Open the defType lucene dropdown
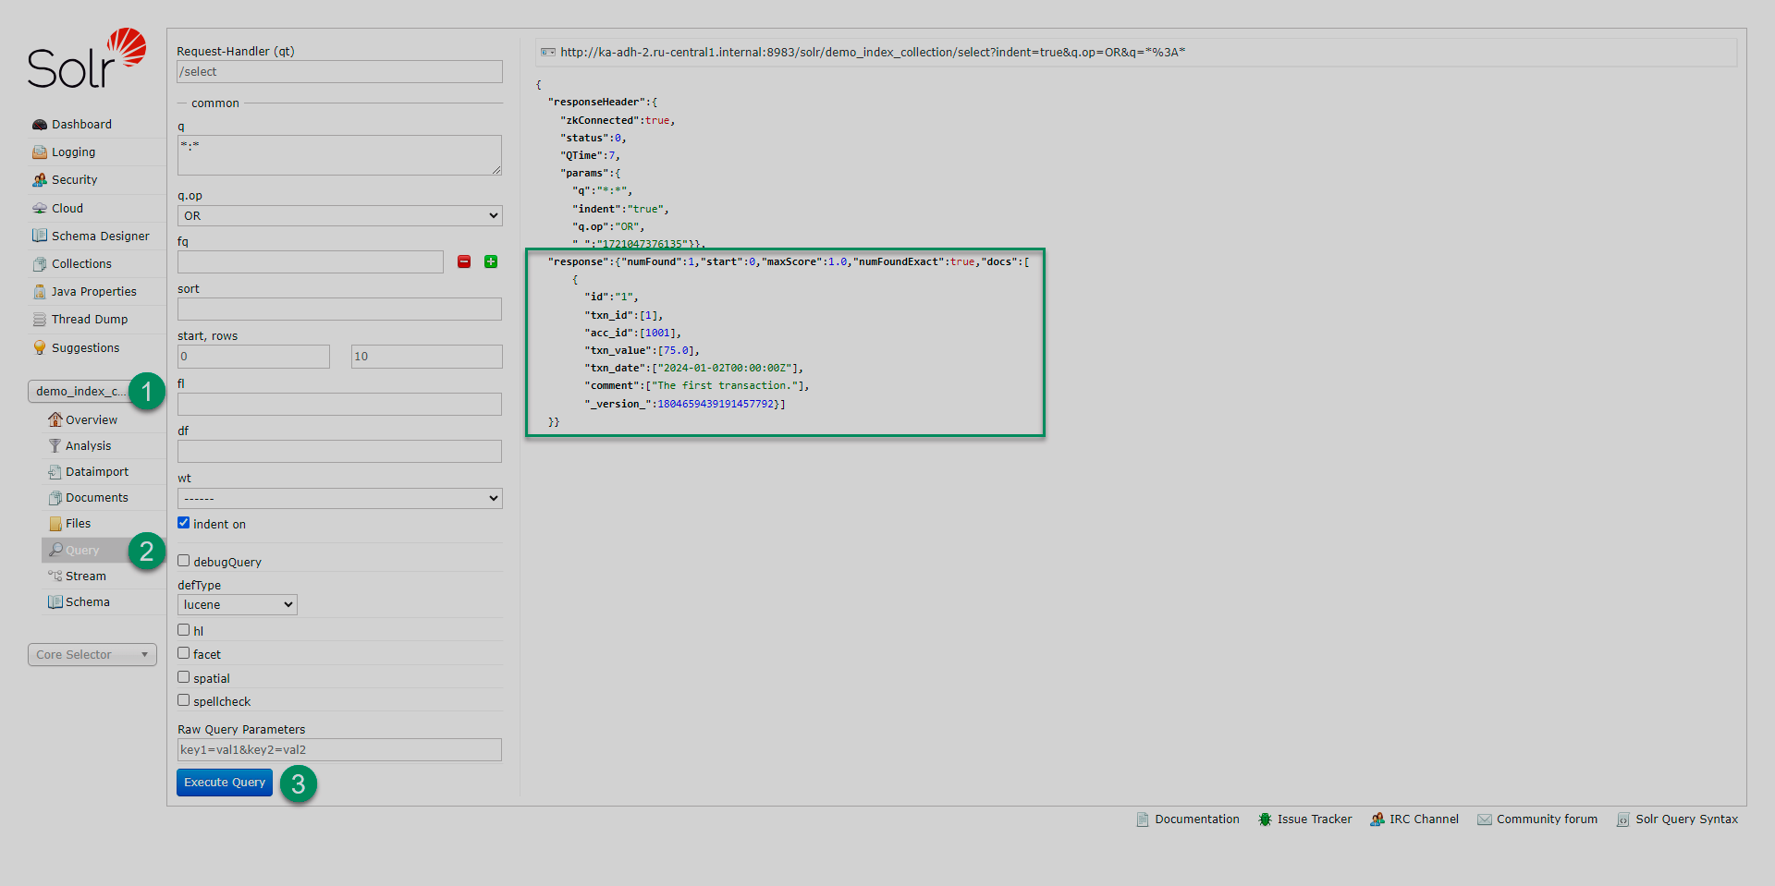 pyautogui.click(x=237, y=605)
